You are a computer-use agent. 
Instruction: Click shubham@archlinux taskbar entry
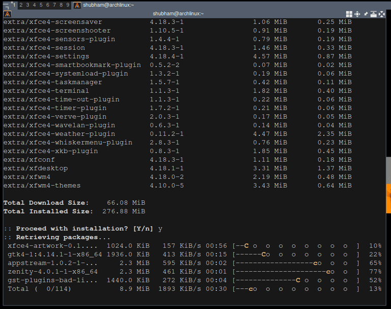pyautogui.click(x=108, y=5)
